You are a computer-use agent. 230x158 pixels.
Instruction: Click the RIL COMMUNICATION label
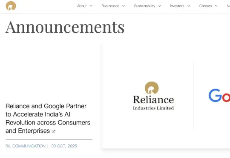point(26,146)
